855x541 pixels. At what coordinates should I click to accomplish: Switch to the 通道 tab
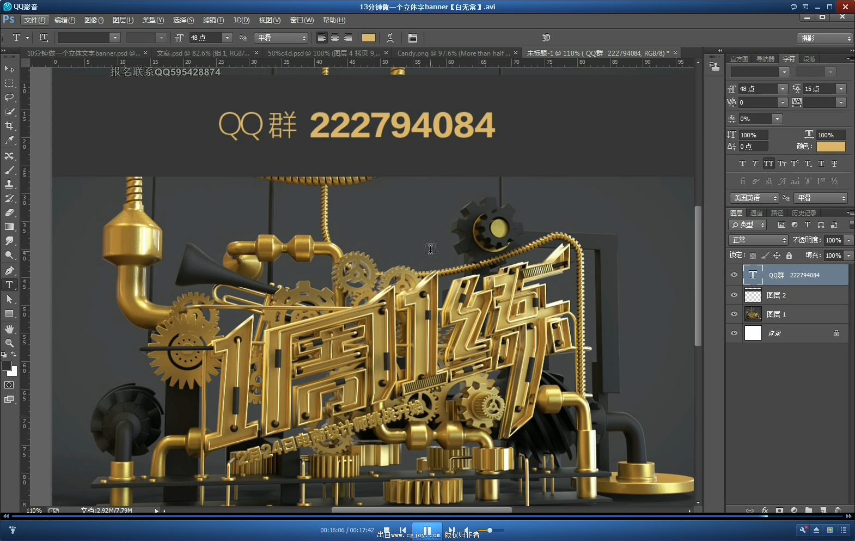point(756,213)
